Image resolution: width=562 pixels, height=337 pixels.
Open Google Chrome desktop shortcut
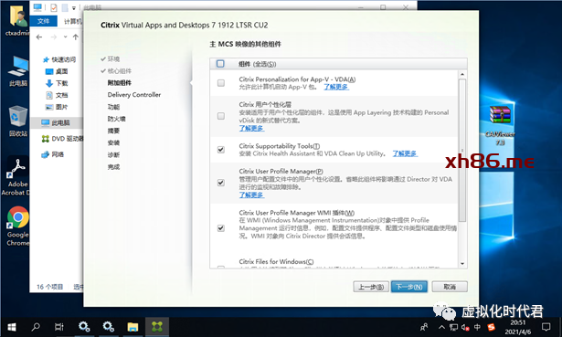[17, 226]
